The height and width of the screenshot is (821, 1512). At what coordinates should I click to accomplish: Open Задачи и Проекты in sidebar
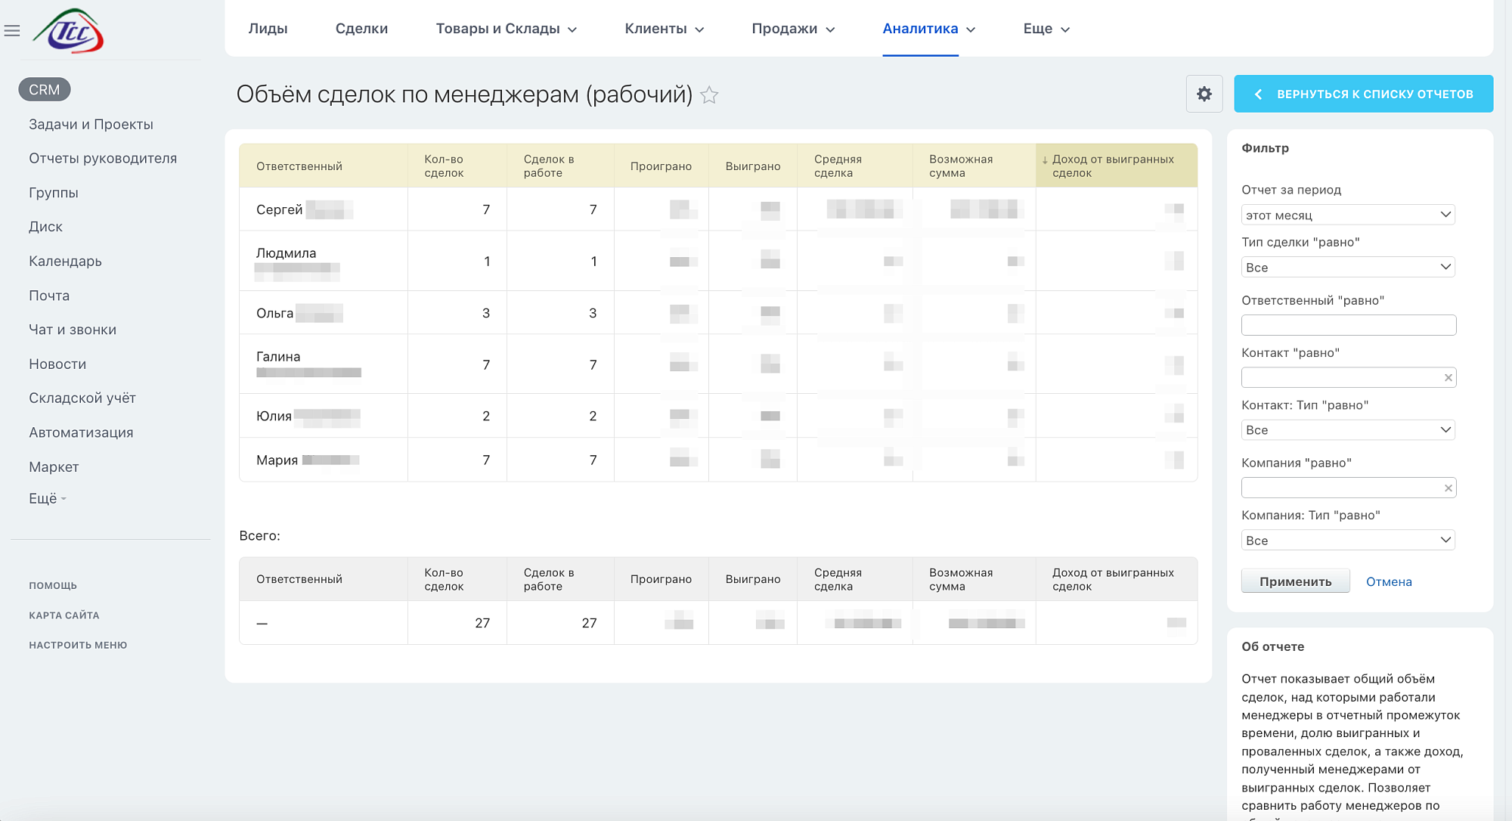[91, 124]
